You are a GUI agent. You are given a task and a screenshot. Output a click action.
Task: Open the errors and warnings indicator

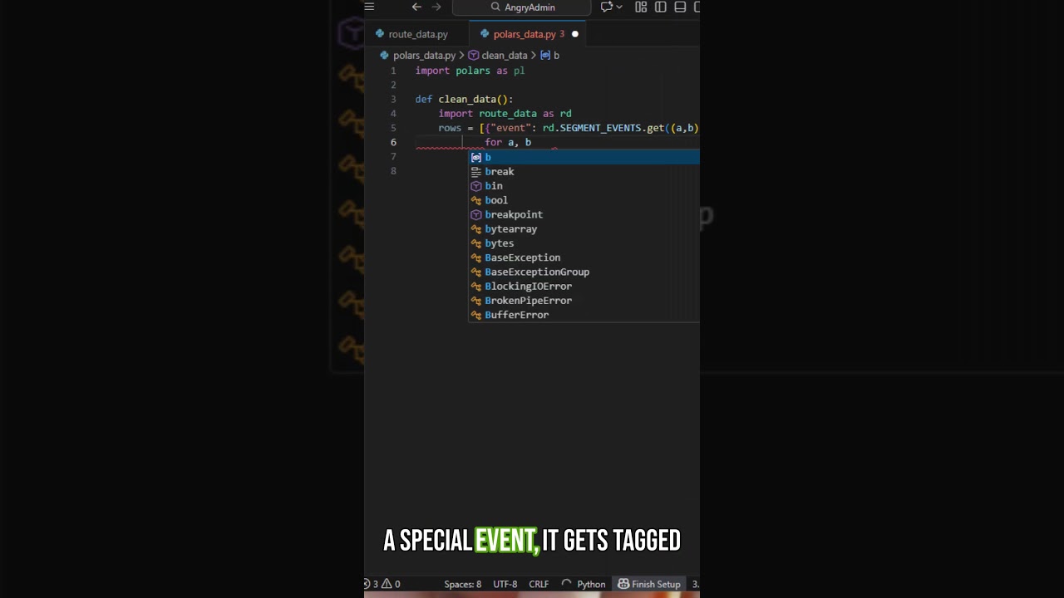pyautogui.click(x=383, y=584)
